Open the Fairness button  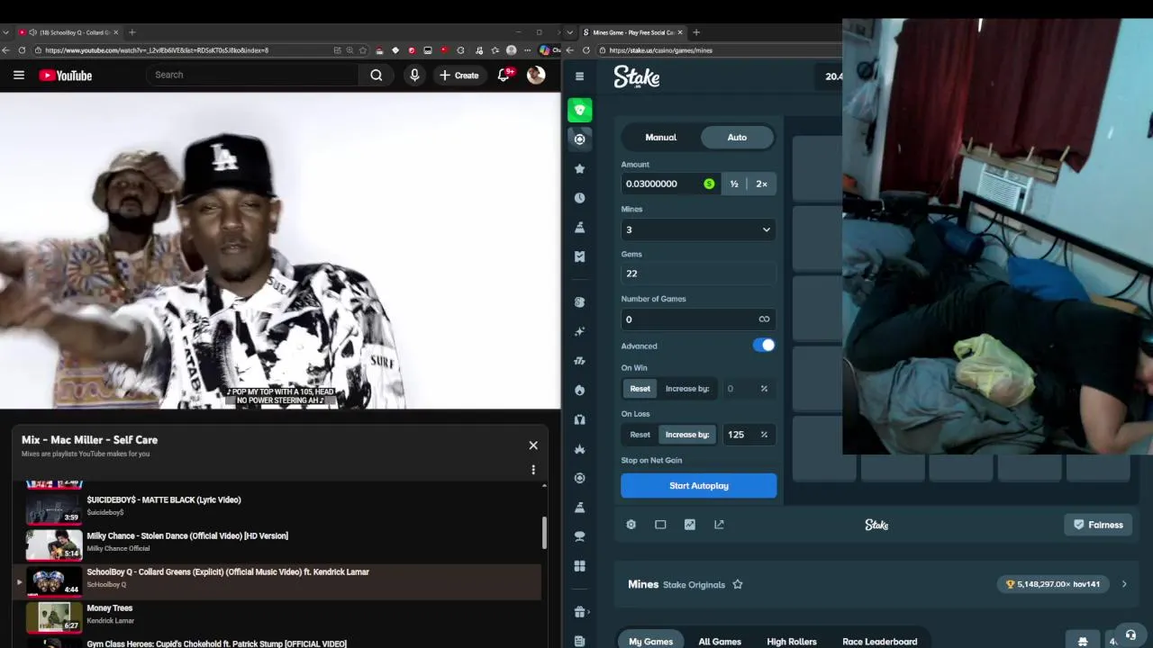pos(1098,525)
